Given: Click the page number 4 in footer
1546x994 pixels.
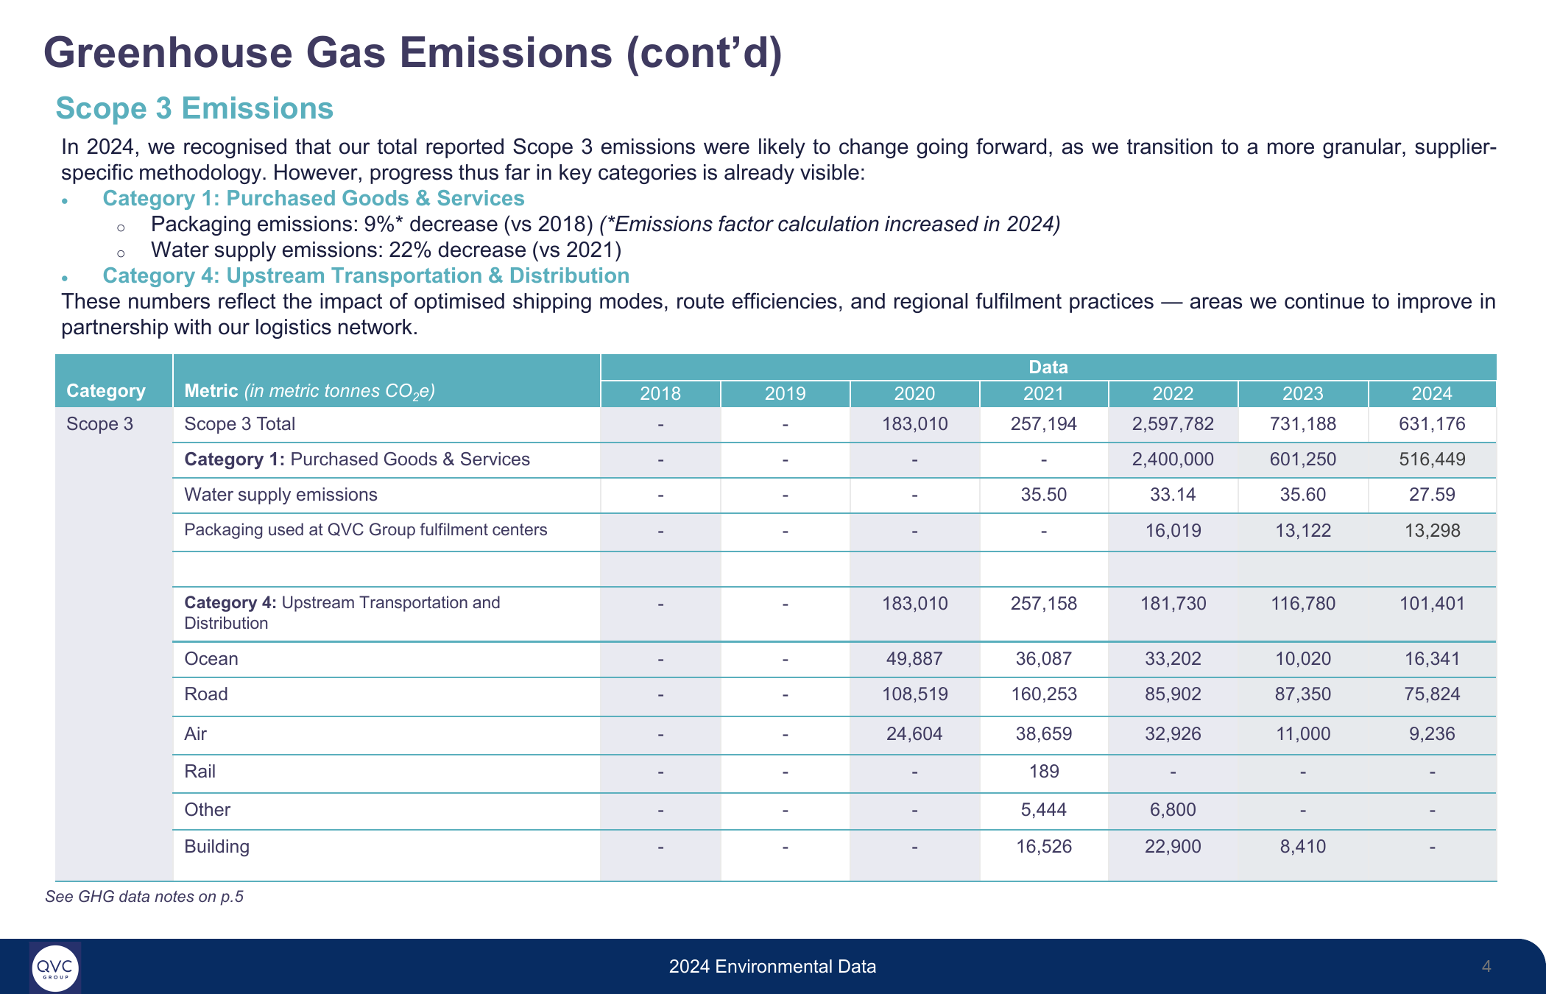Looking at the screenshot, I should 1486,967.
